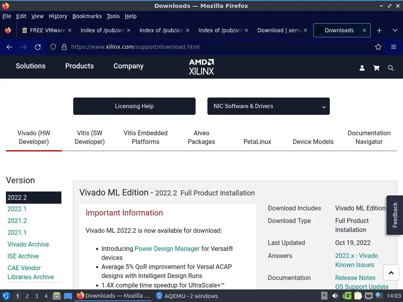Open the Tools menu
Image resolution: width=403 pixels, height=302 pixels.
click(113, 16)
